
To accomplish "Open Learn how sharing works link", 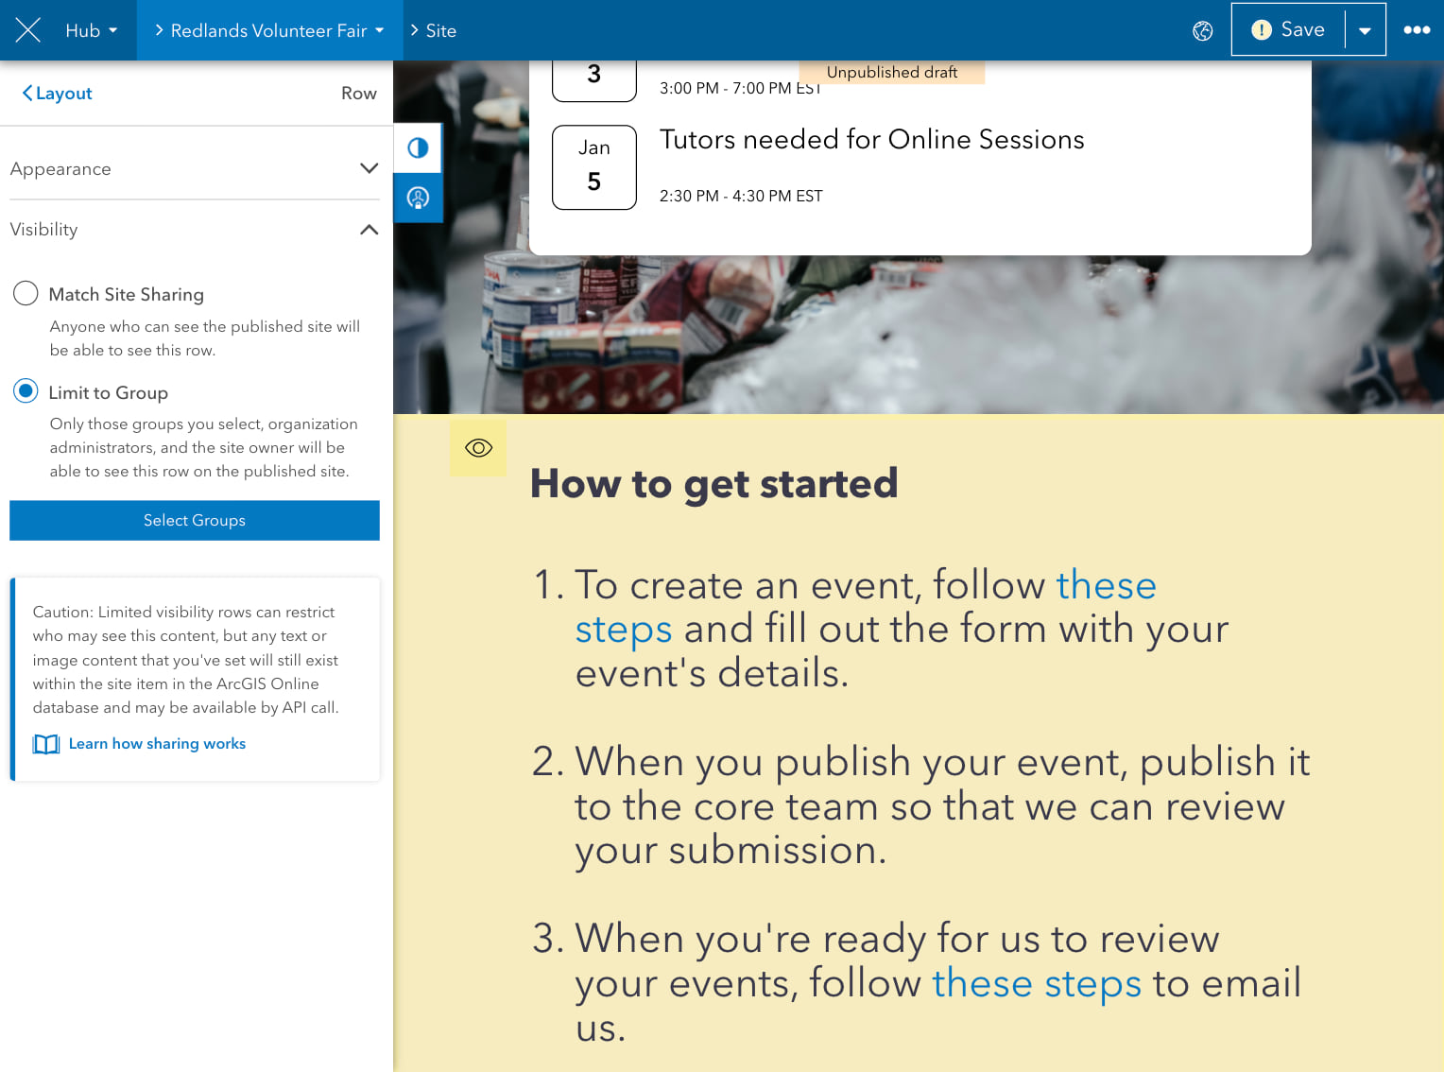I will click(x=157, y=744).
